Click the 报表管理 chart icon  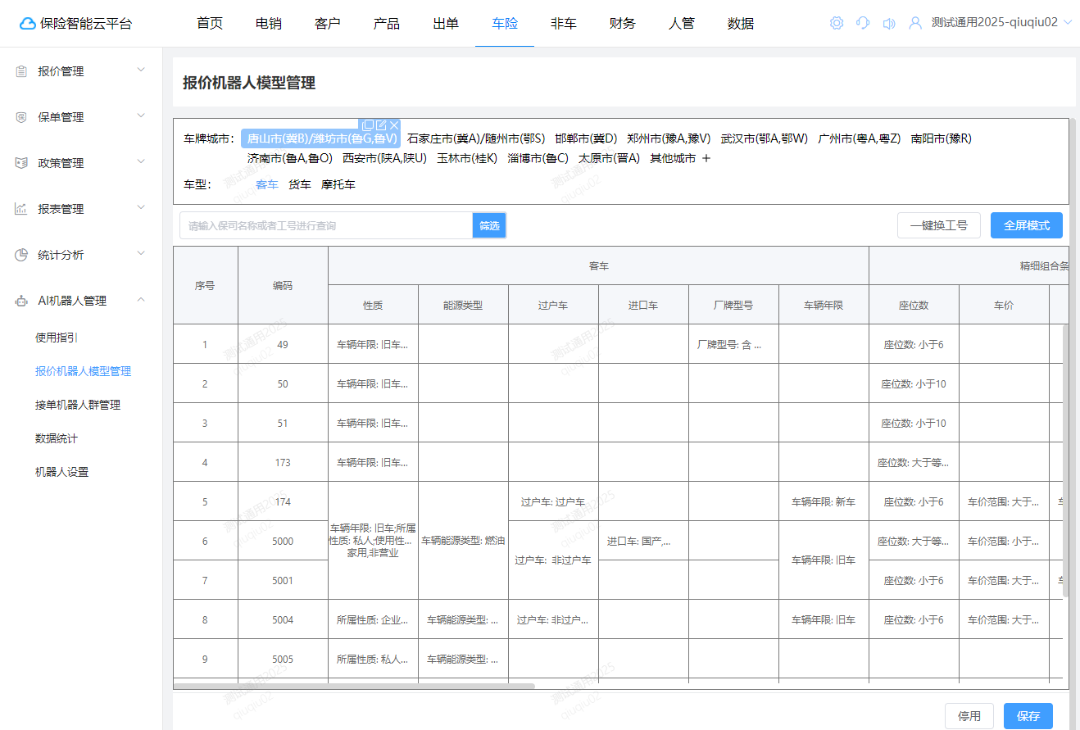(21, 209)
